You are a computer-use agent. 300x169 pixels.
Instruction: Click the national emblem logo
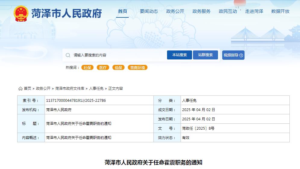tap(21, 13)
